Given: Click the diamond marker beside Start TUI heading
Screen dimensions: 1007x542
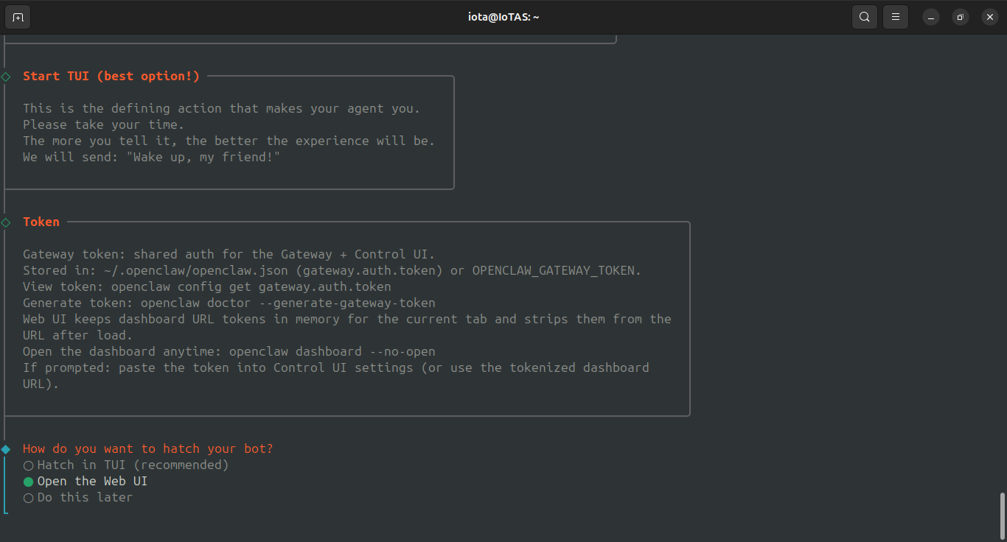Looking at the screenshot, I should click(x=5, y=76).
